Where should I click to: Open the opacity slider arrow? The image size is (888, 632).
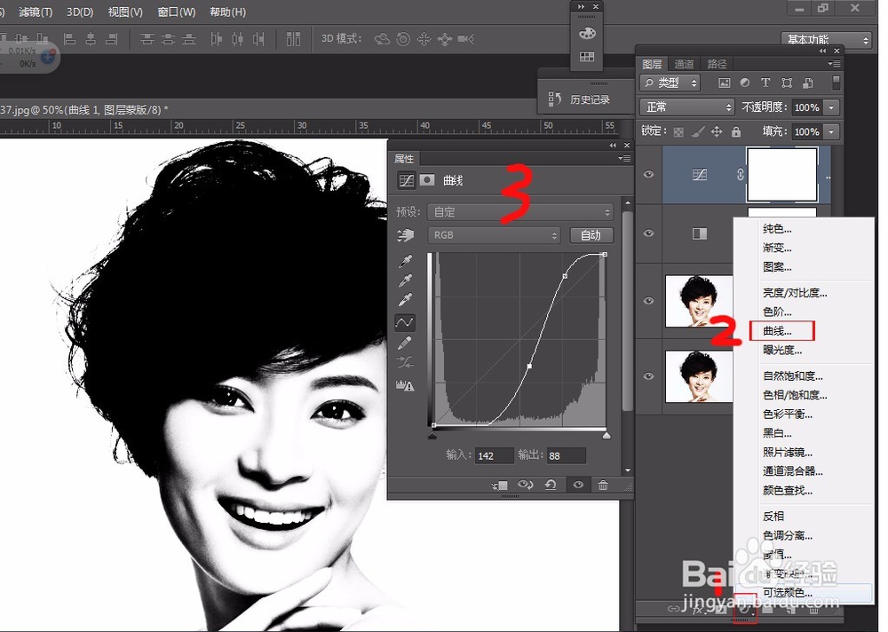831,107
